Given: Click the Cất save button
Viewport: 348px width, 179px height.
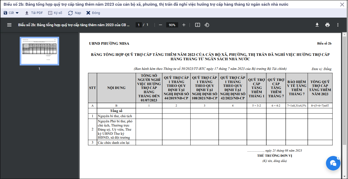Looking at the screenshot, I should pos(9,13).
